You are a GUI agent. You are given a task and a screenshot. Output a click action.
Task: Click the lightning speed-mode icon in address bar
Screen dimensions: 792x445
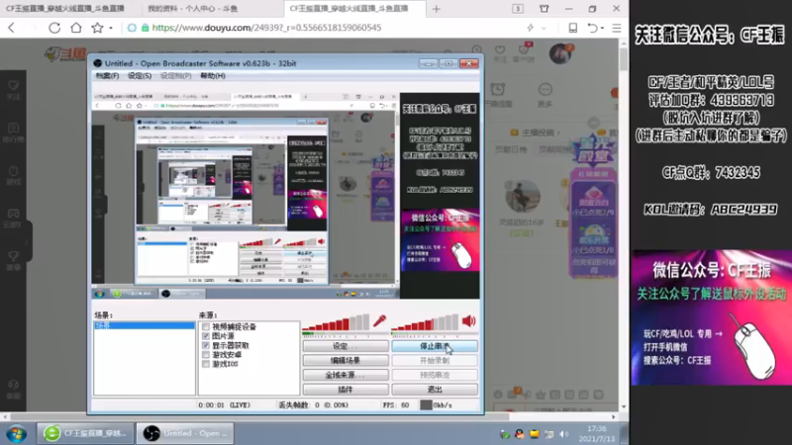pos(530,28)
